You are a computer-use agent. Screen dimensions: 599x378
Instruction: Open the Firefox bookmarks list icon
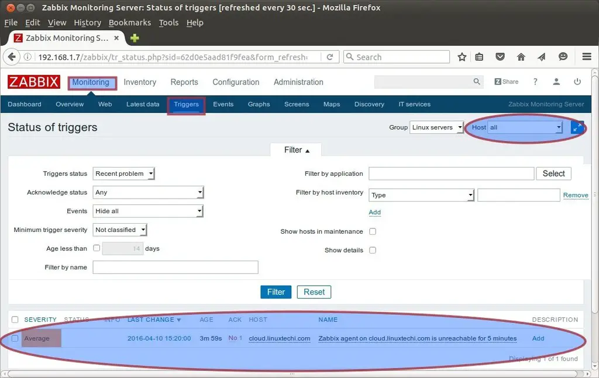pos(479,57)
